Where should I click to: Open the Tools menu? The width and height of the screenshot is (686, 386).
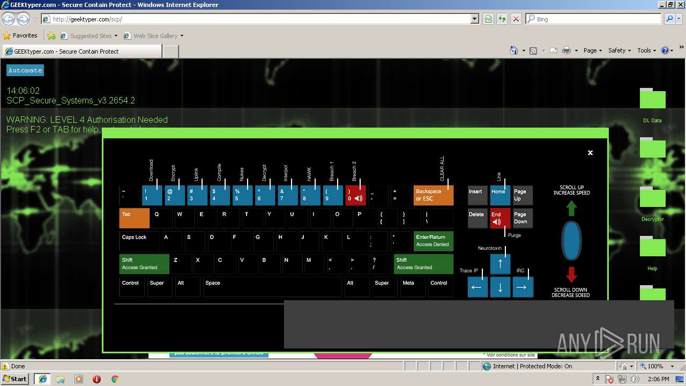[647, 50]
